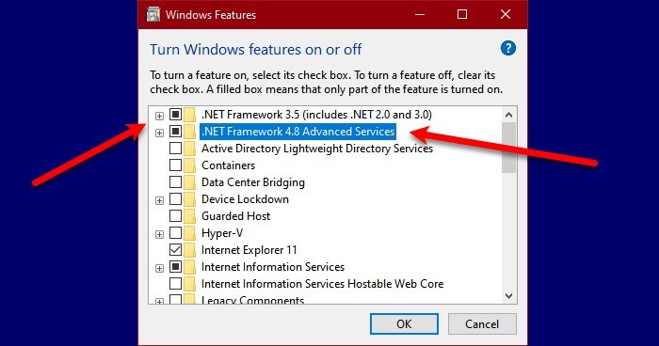
Task: Open the blue help question mark icon
Action: click(x=507, y=48)
